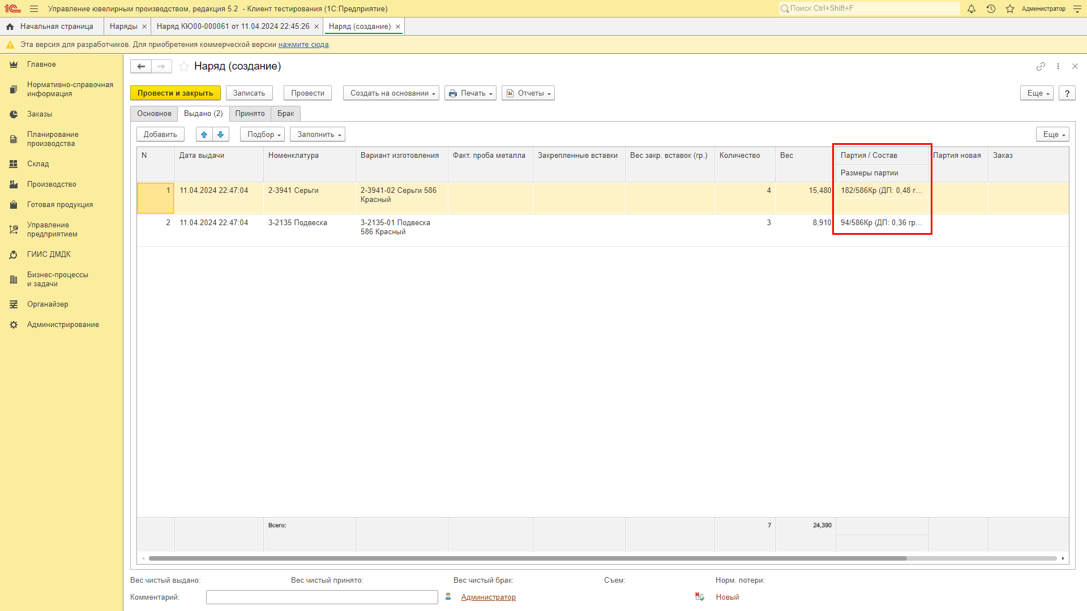Viewport: 1087px width, 611px height.
Task: Open notifications bell icon
Action: tap(972, 8)
